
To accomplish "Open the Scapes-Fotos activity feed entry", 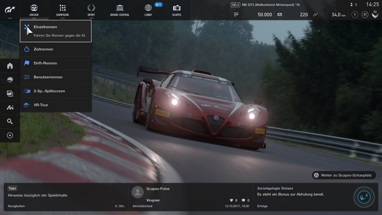I will pyautogui.click(x=190, y=196).
